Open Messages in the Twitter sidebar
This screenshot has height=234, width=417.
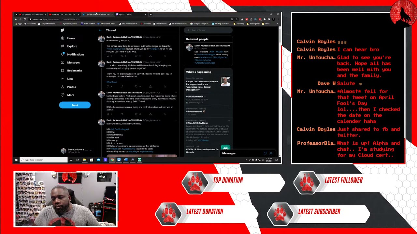[x=70, y=62]
